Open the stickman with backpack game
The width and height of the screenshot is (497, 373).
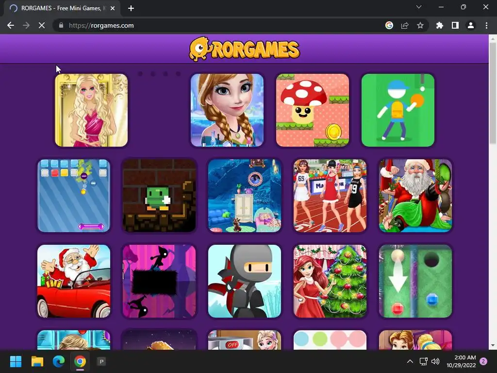click(398, 110)
